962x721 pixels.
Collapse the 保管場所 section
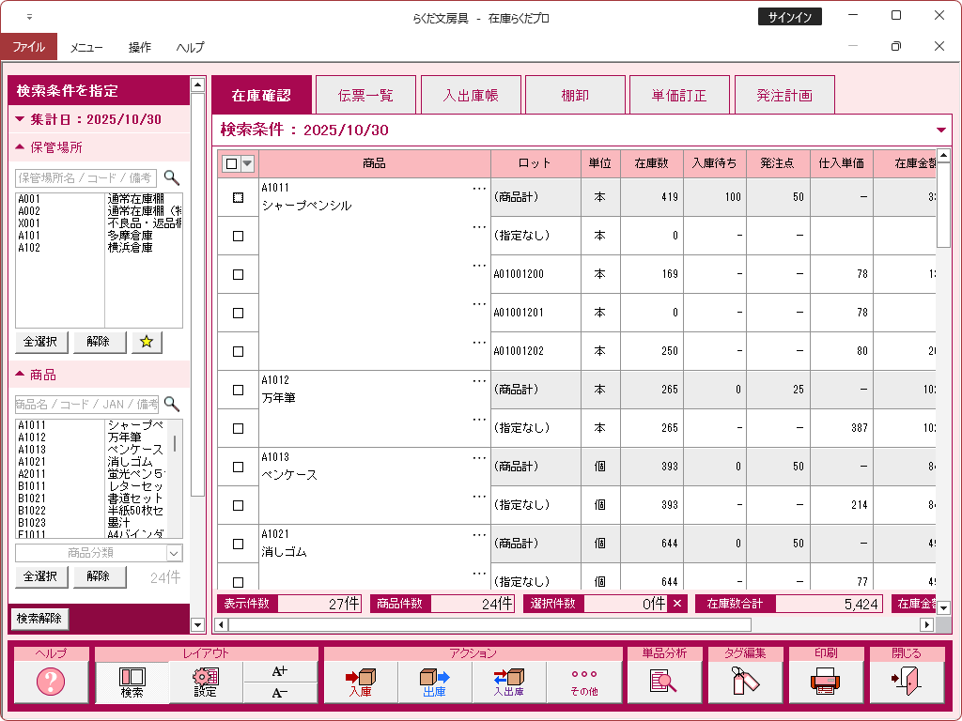21,147
